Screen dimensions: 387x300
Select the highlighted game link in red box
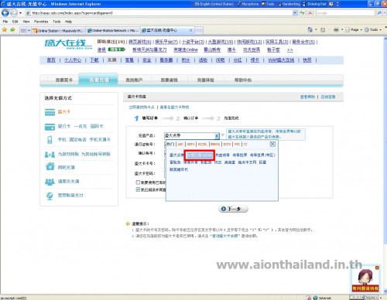199,155
